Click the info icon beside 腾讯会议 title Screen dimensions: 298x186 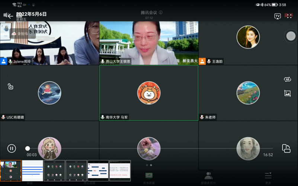click(161, 12)
